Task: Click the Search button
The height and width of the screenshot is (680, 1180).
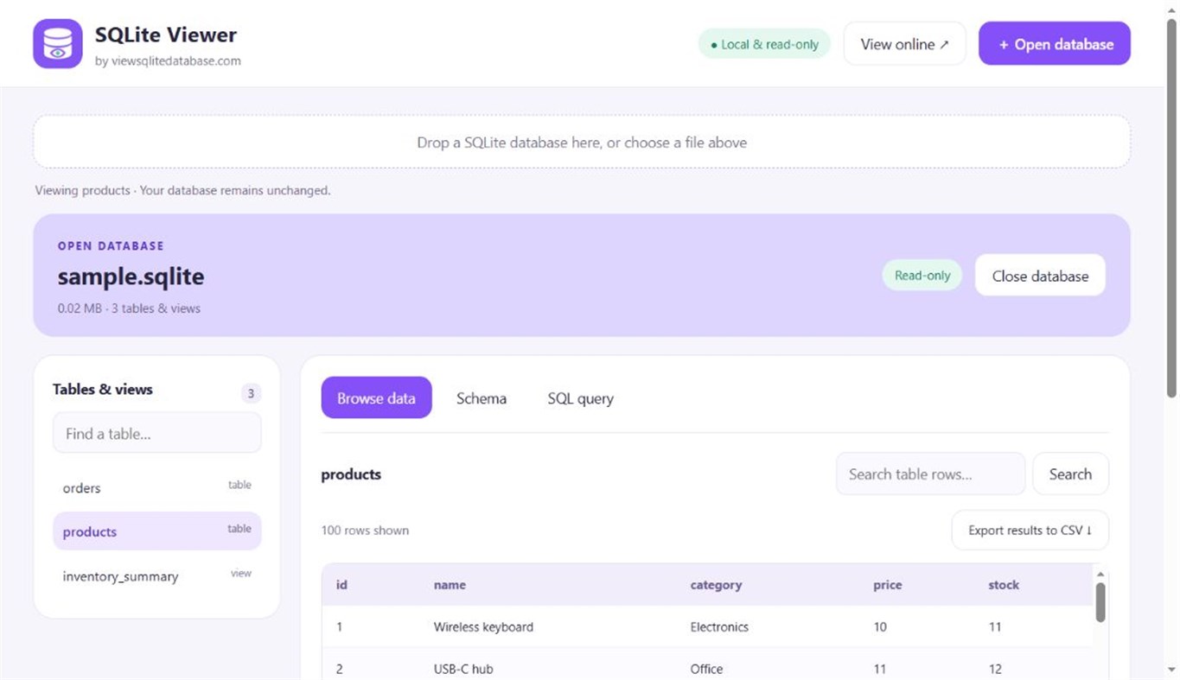Action: [1070, 473]
